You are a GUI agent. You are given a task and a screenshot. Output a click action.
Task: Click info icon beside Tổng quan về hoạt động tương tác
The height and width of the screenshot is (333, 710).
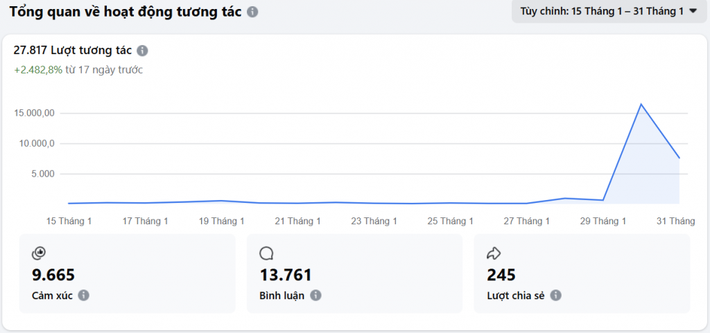(x=252, y=12)
